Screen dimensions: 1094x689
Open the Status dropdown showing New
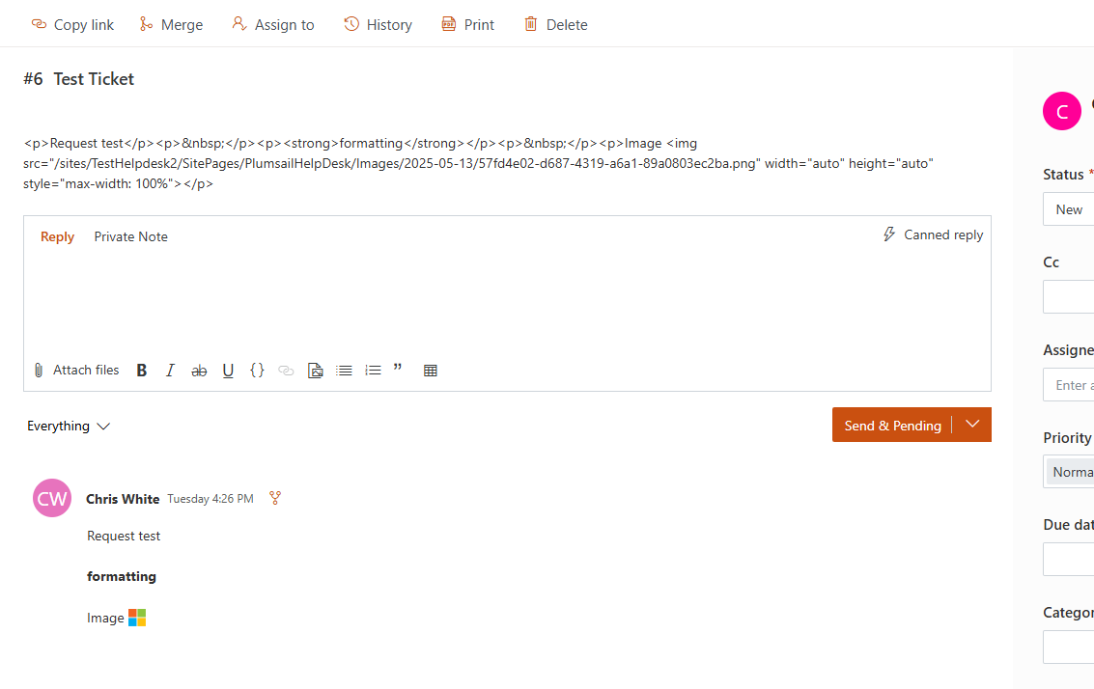point(1068,209)
